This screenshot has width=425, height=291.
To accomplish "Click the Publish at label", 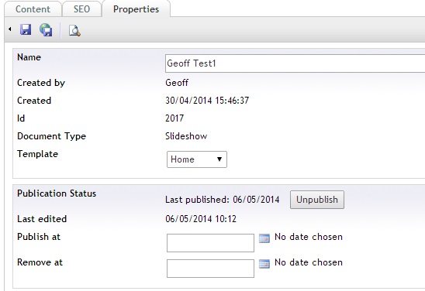I will tap(39, 237).
